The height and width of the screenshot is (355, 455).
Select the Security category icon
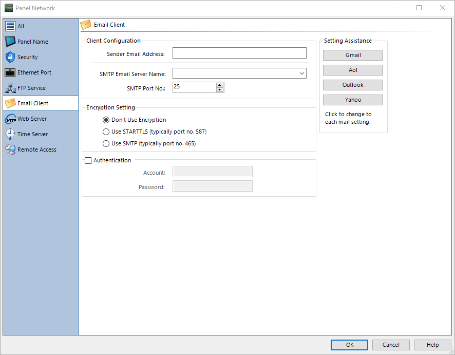pyautogui.click(x=9, y=57)
